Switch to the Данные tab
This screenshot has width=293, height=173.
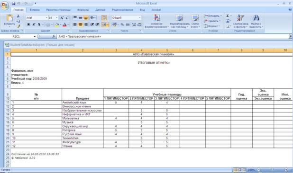click(101, 9)
